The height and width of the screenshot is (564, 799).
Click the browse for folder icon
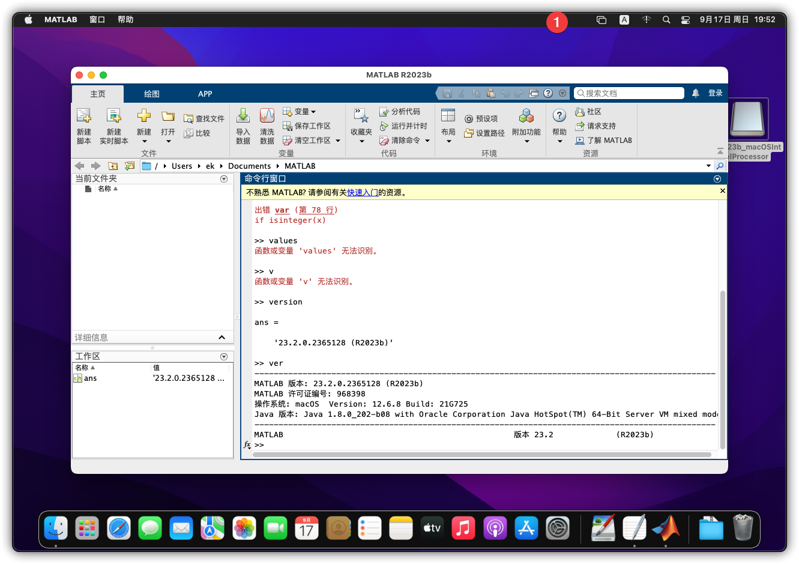click(129, 166)
